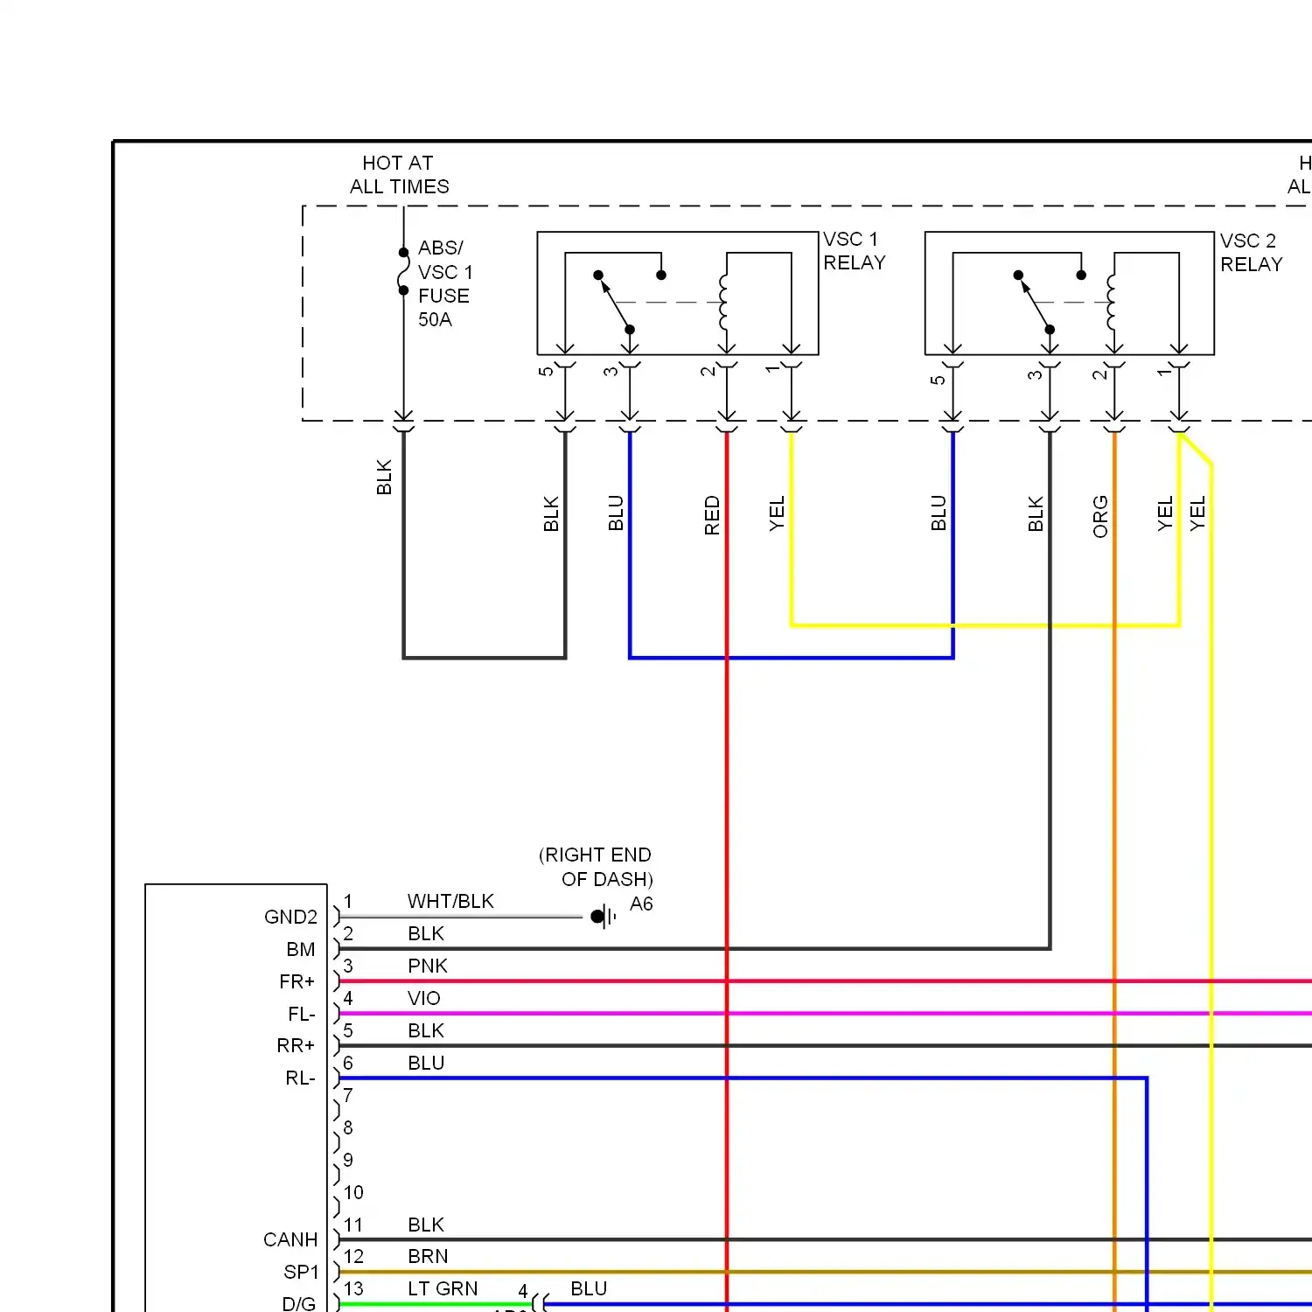Click the BLU label on pin 6 wire
Image resolution: width=1312 pixels, height=1312 pixels.
click(426, 1063)
